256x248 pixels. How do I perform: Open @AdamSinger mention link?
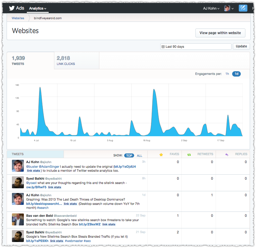(49, 166)
